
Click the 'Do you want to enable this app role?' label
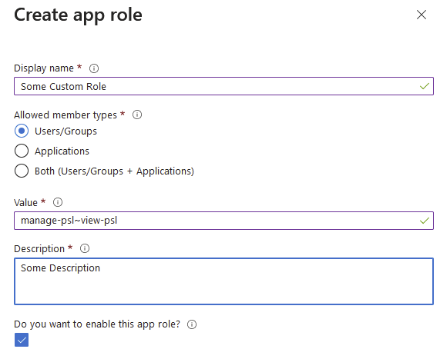point(97,324)
